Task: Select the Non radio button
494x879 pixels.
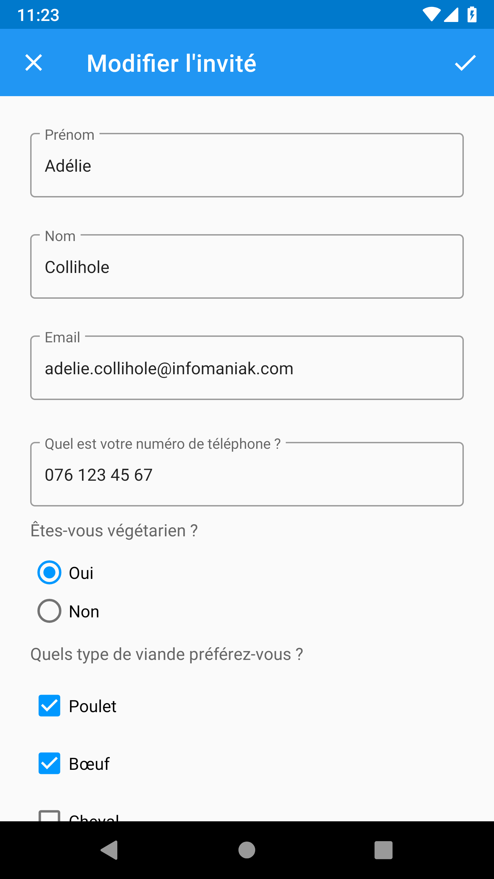Action: [49, 611]
